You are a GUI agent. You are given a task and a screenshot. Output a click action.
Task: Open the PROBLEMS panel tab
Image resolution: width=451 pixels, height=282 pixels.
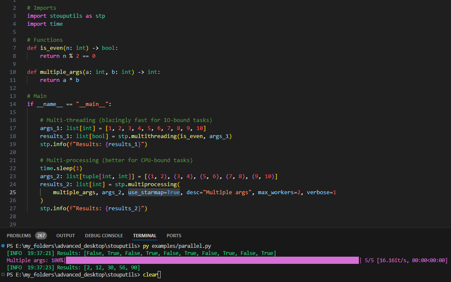[x=19, y=236]
